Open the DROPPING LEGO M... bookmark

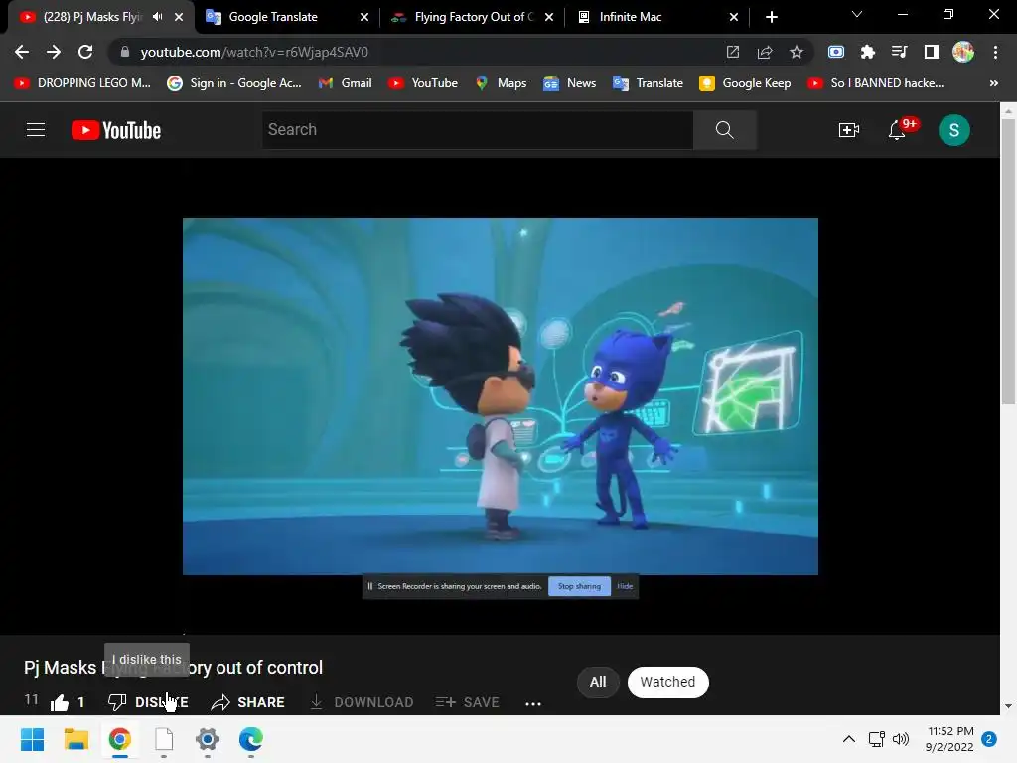(x=82, y=83)
